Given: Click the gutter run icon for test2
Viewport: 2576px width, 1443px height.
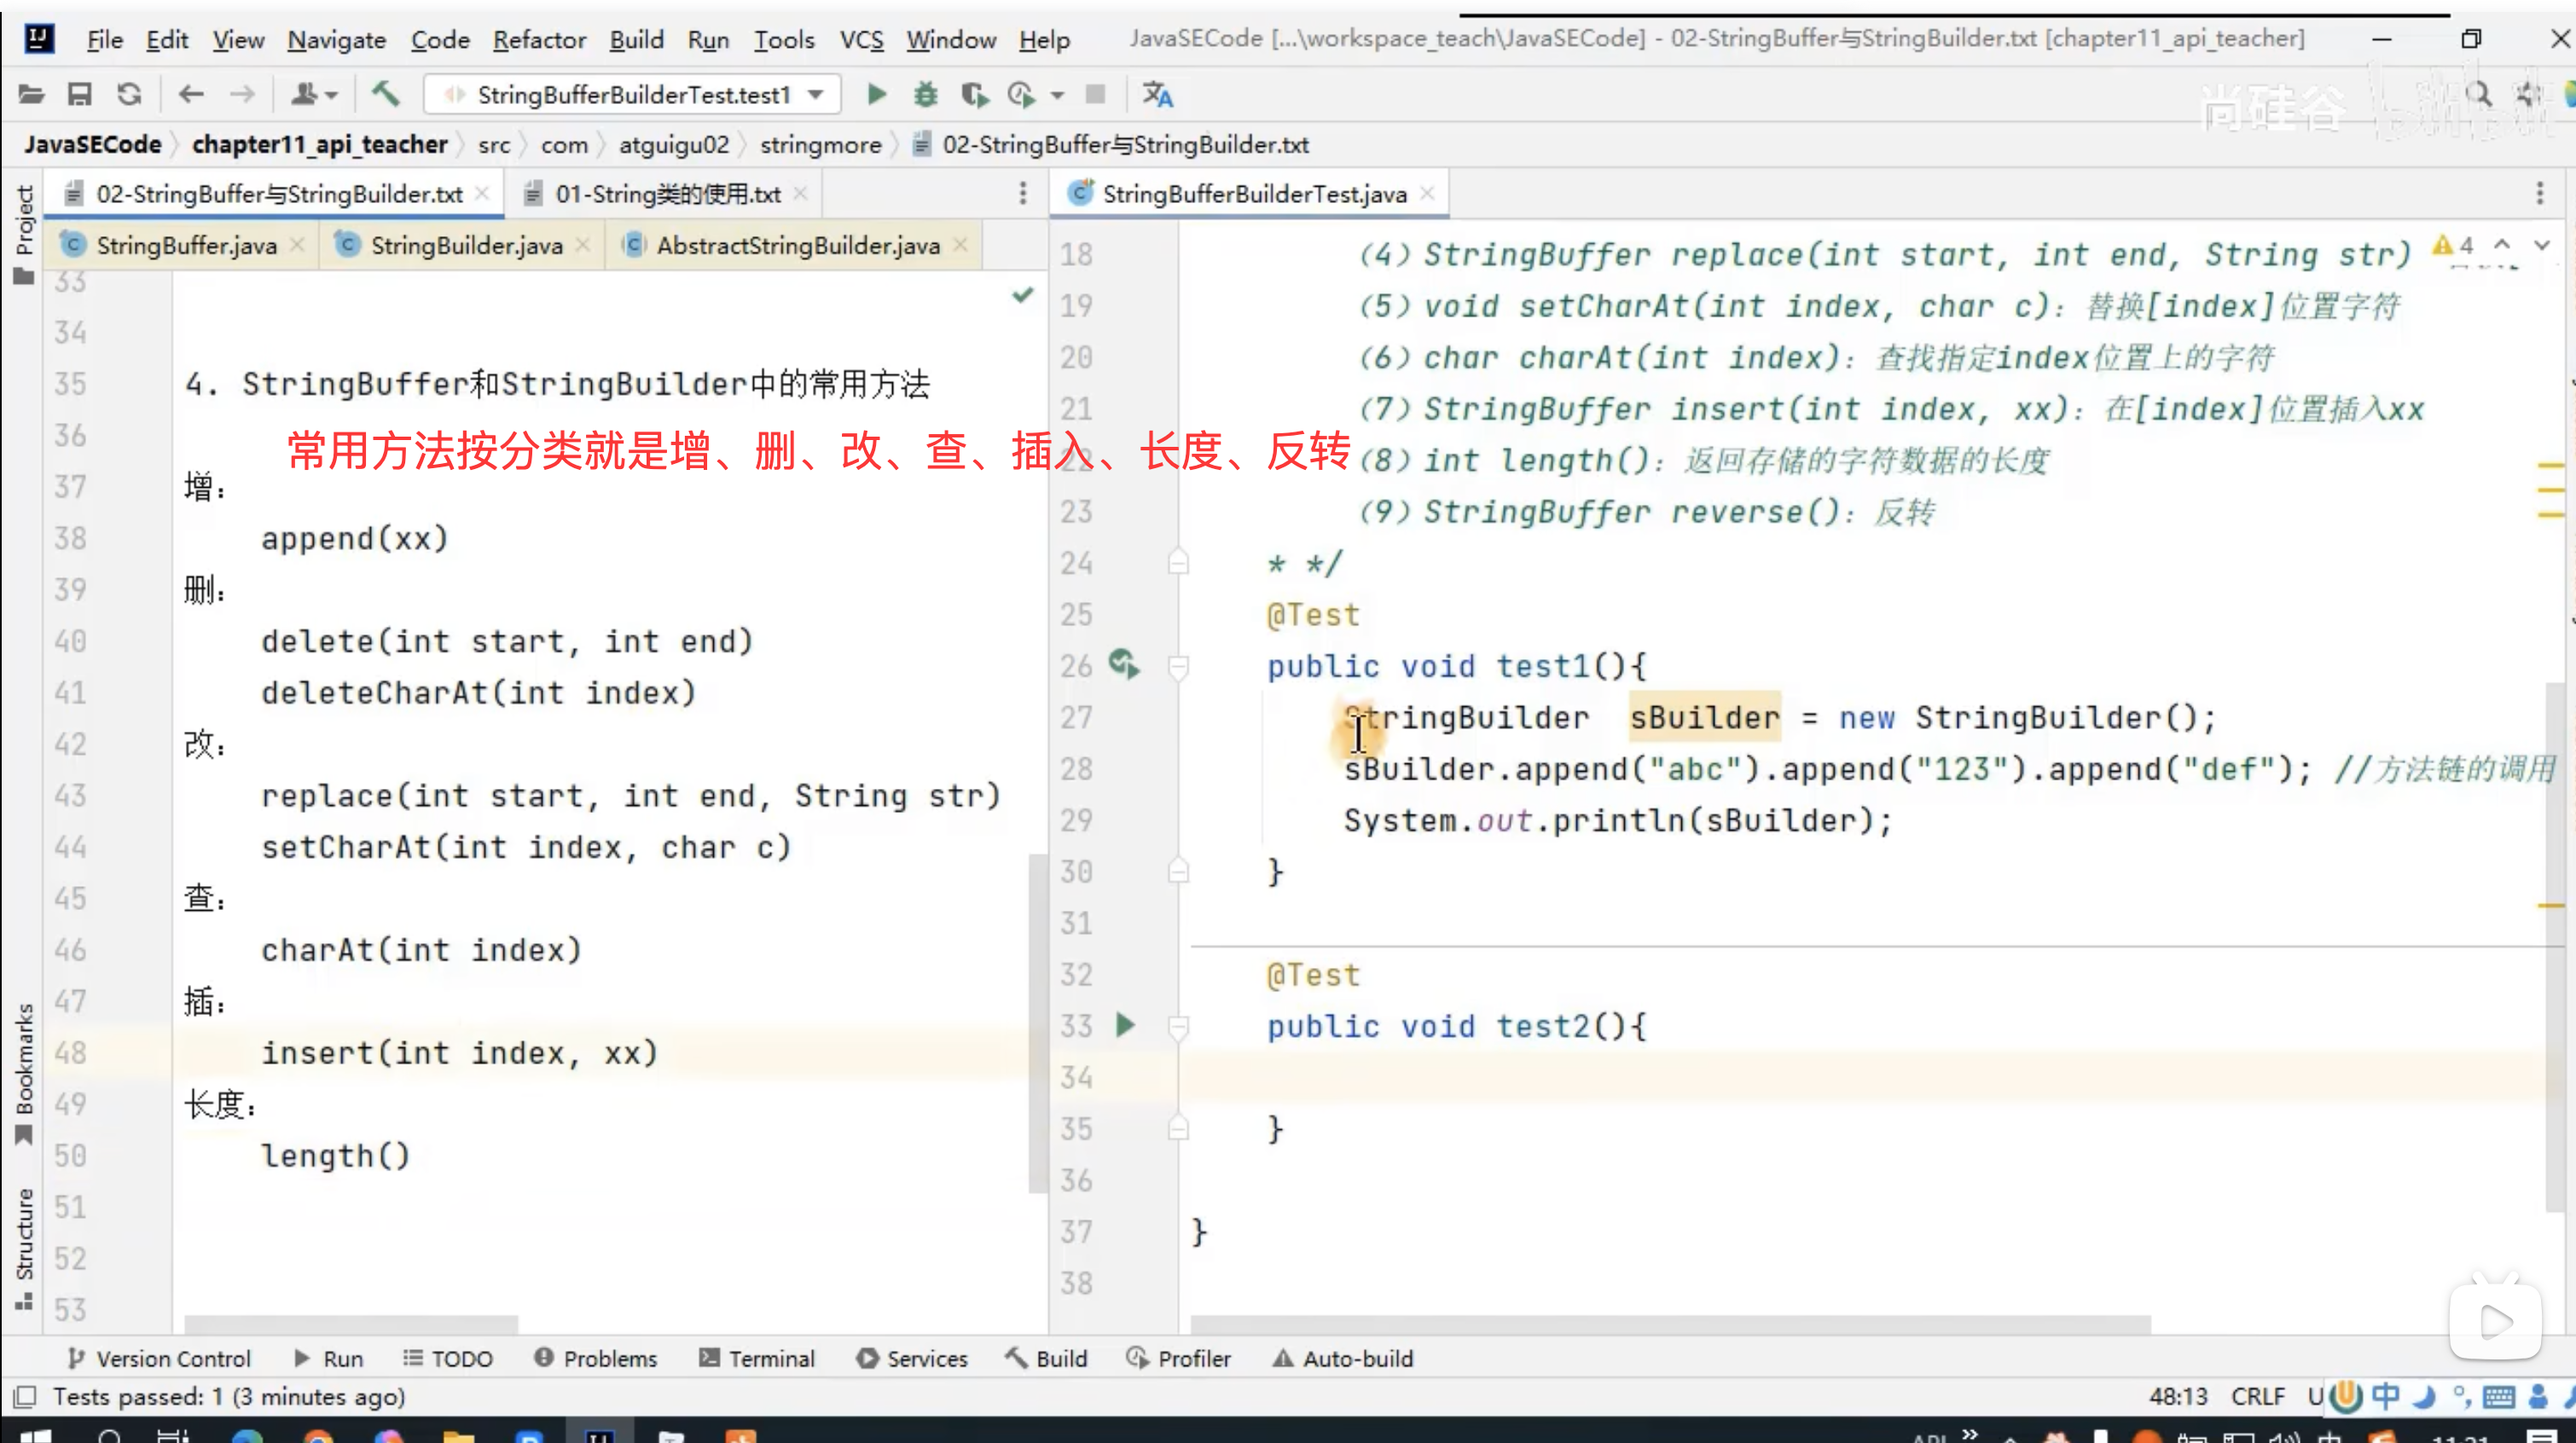Looking at the screenshot, I should click(1125, 1025).
